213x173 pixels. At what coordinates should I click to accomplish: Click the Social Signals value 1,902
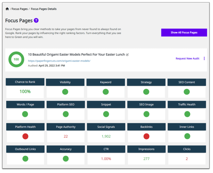coord(106,137)
